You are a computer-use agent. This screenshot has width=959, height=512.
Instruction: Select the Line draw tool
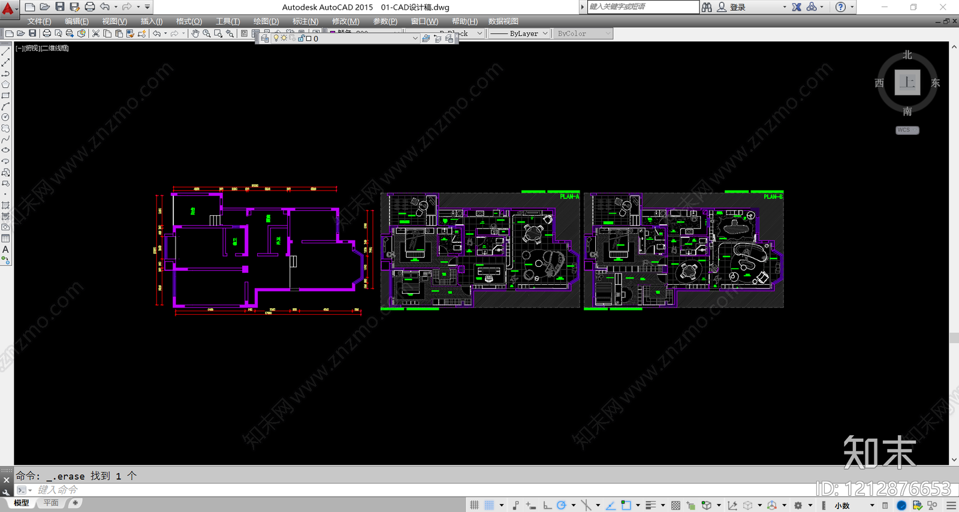[5, 52]
